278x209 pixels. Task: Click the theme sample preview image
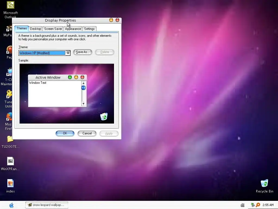pyautogui.click(x=67, y=94)
